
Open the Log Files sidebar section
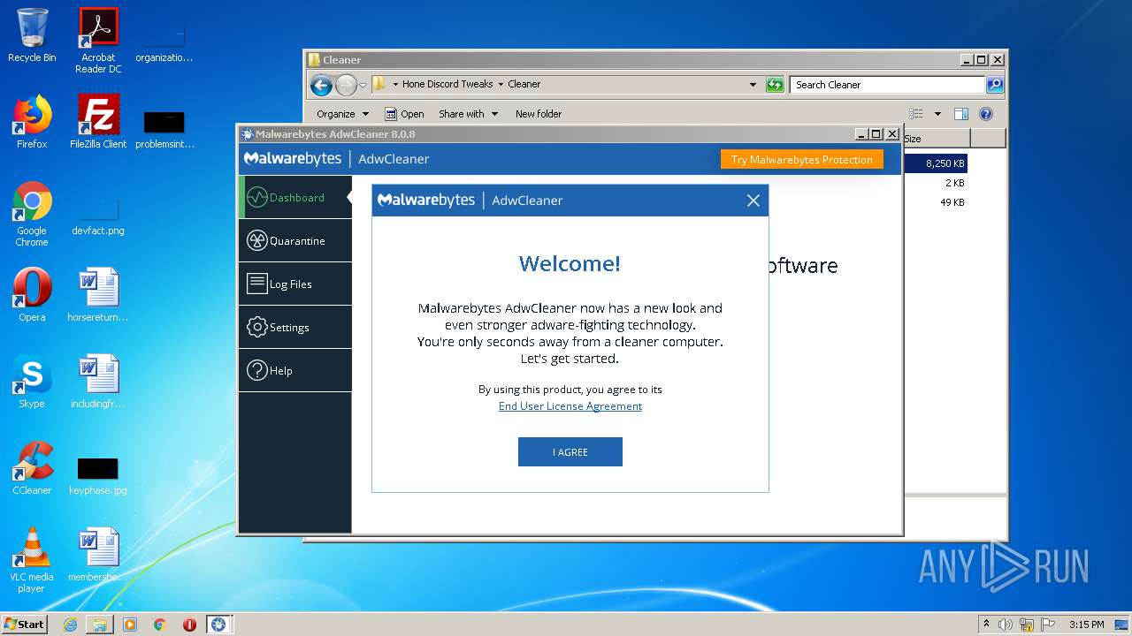point(295,284)
